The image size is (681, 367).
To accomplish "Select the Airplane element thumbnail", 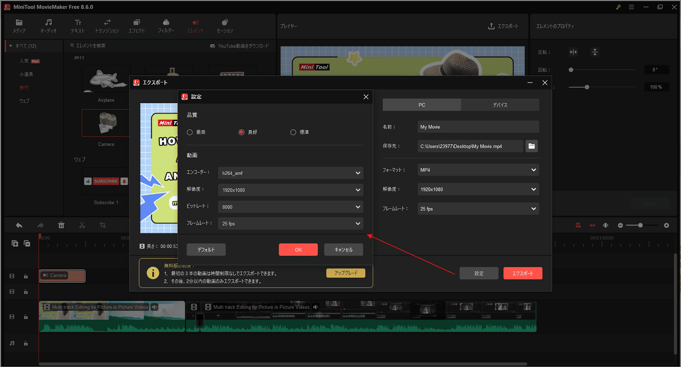I will click(106, 79).
